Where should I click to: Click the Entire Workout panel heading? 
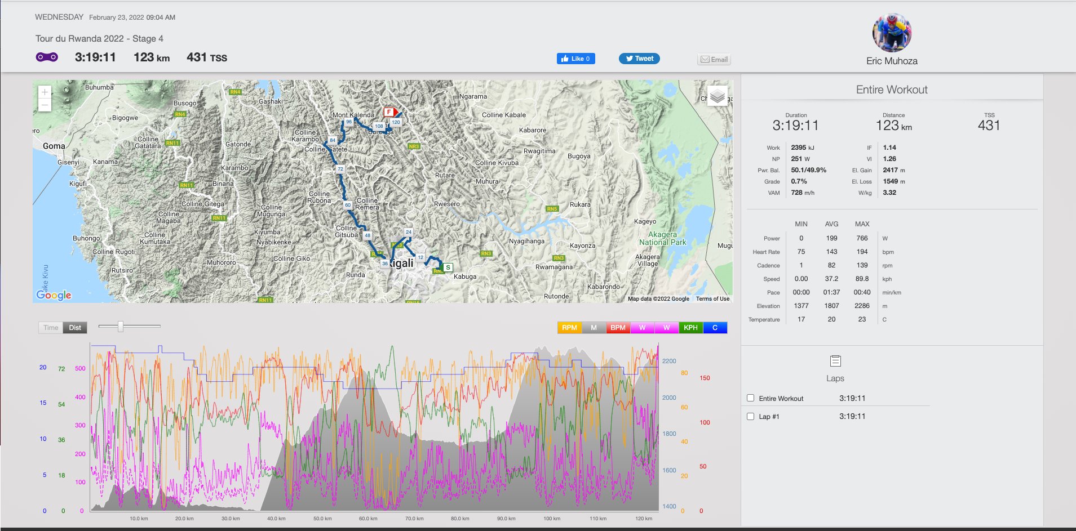click(x=892, y=90)
